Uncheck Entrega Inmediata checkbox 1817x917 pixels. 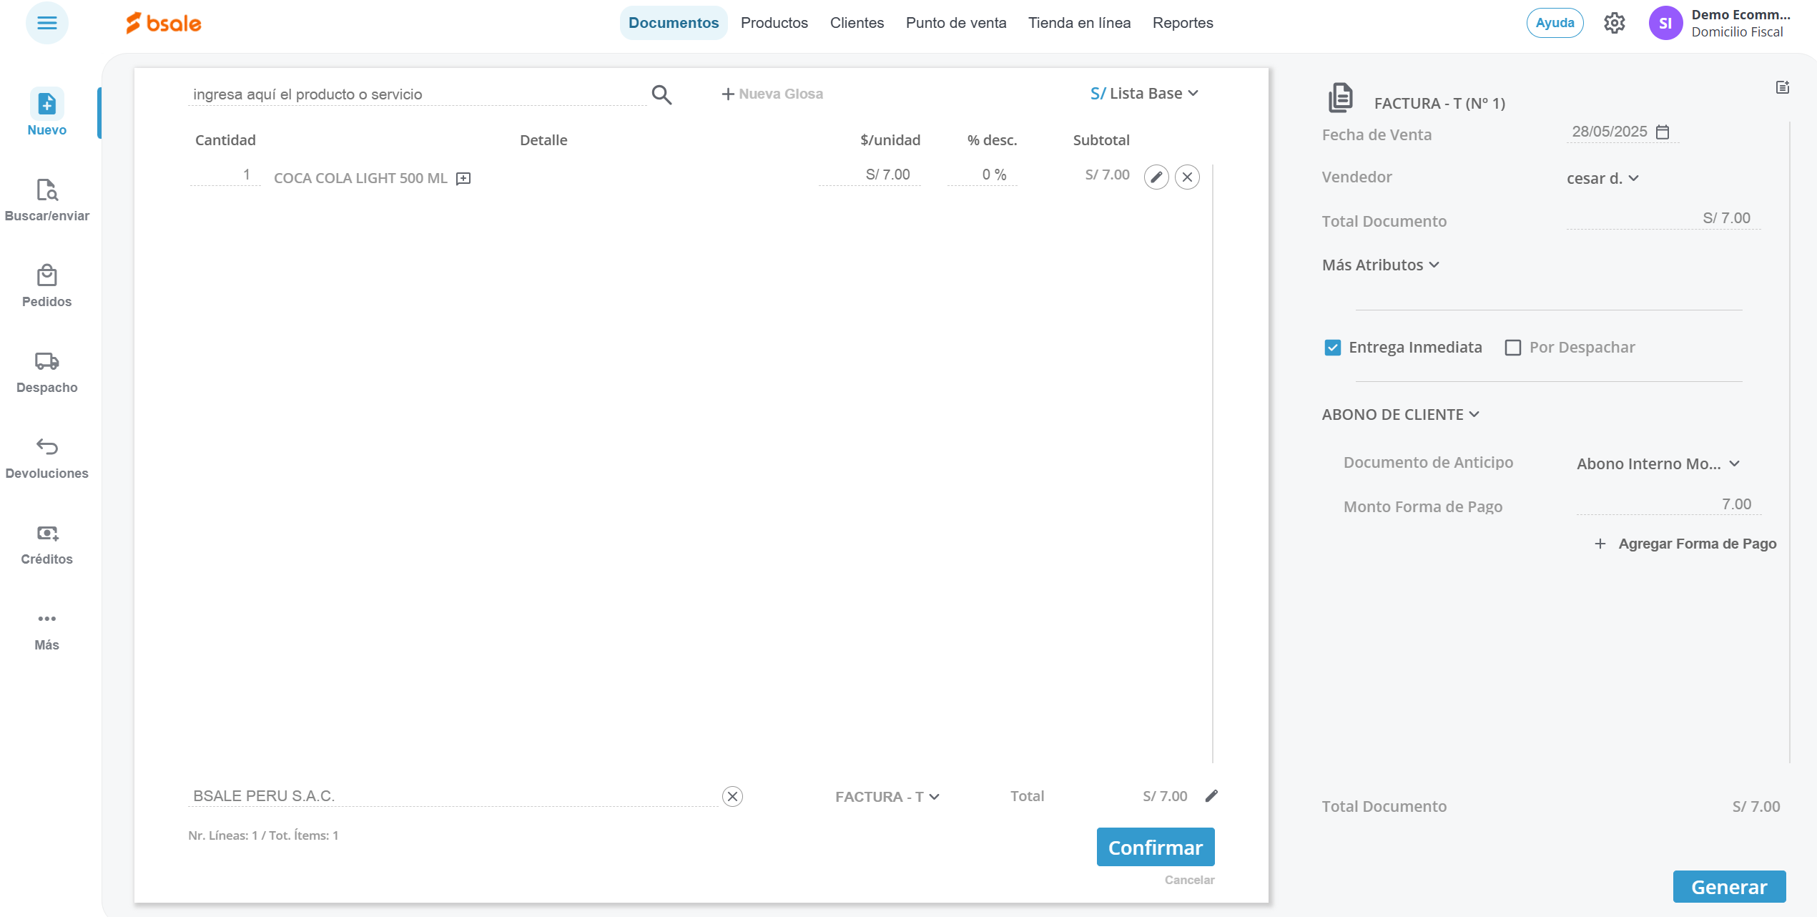[x=1332, y=348]
